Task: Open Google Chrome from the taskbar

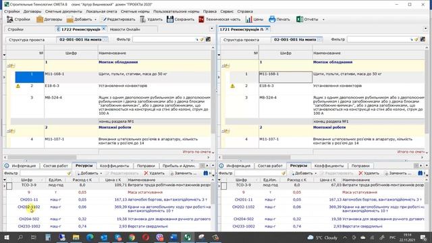Action: pyautogui.click(x=132, y=238)
